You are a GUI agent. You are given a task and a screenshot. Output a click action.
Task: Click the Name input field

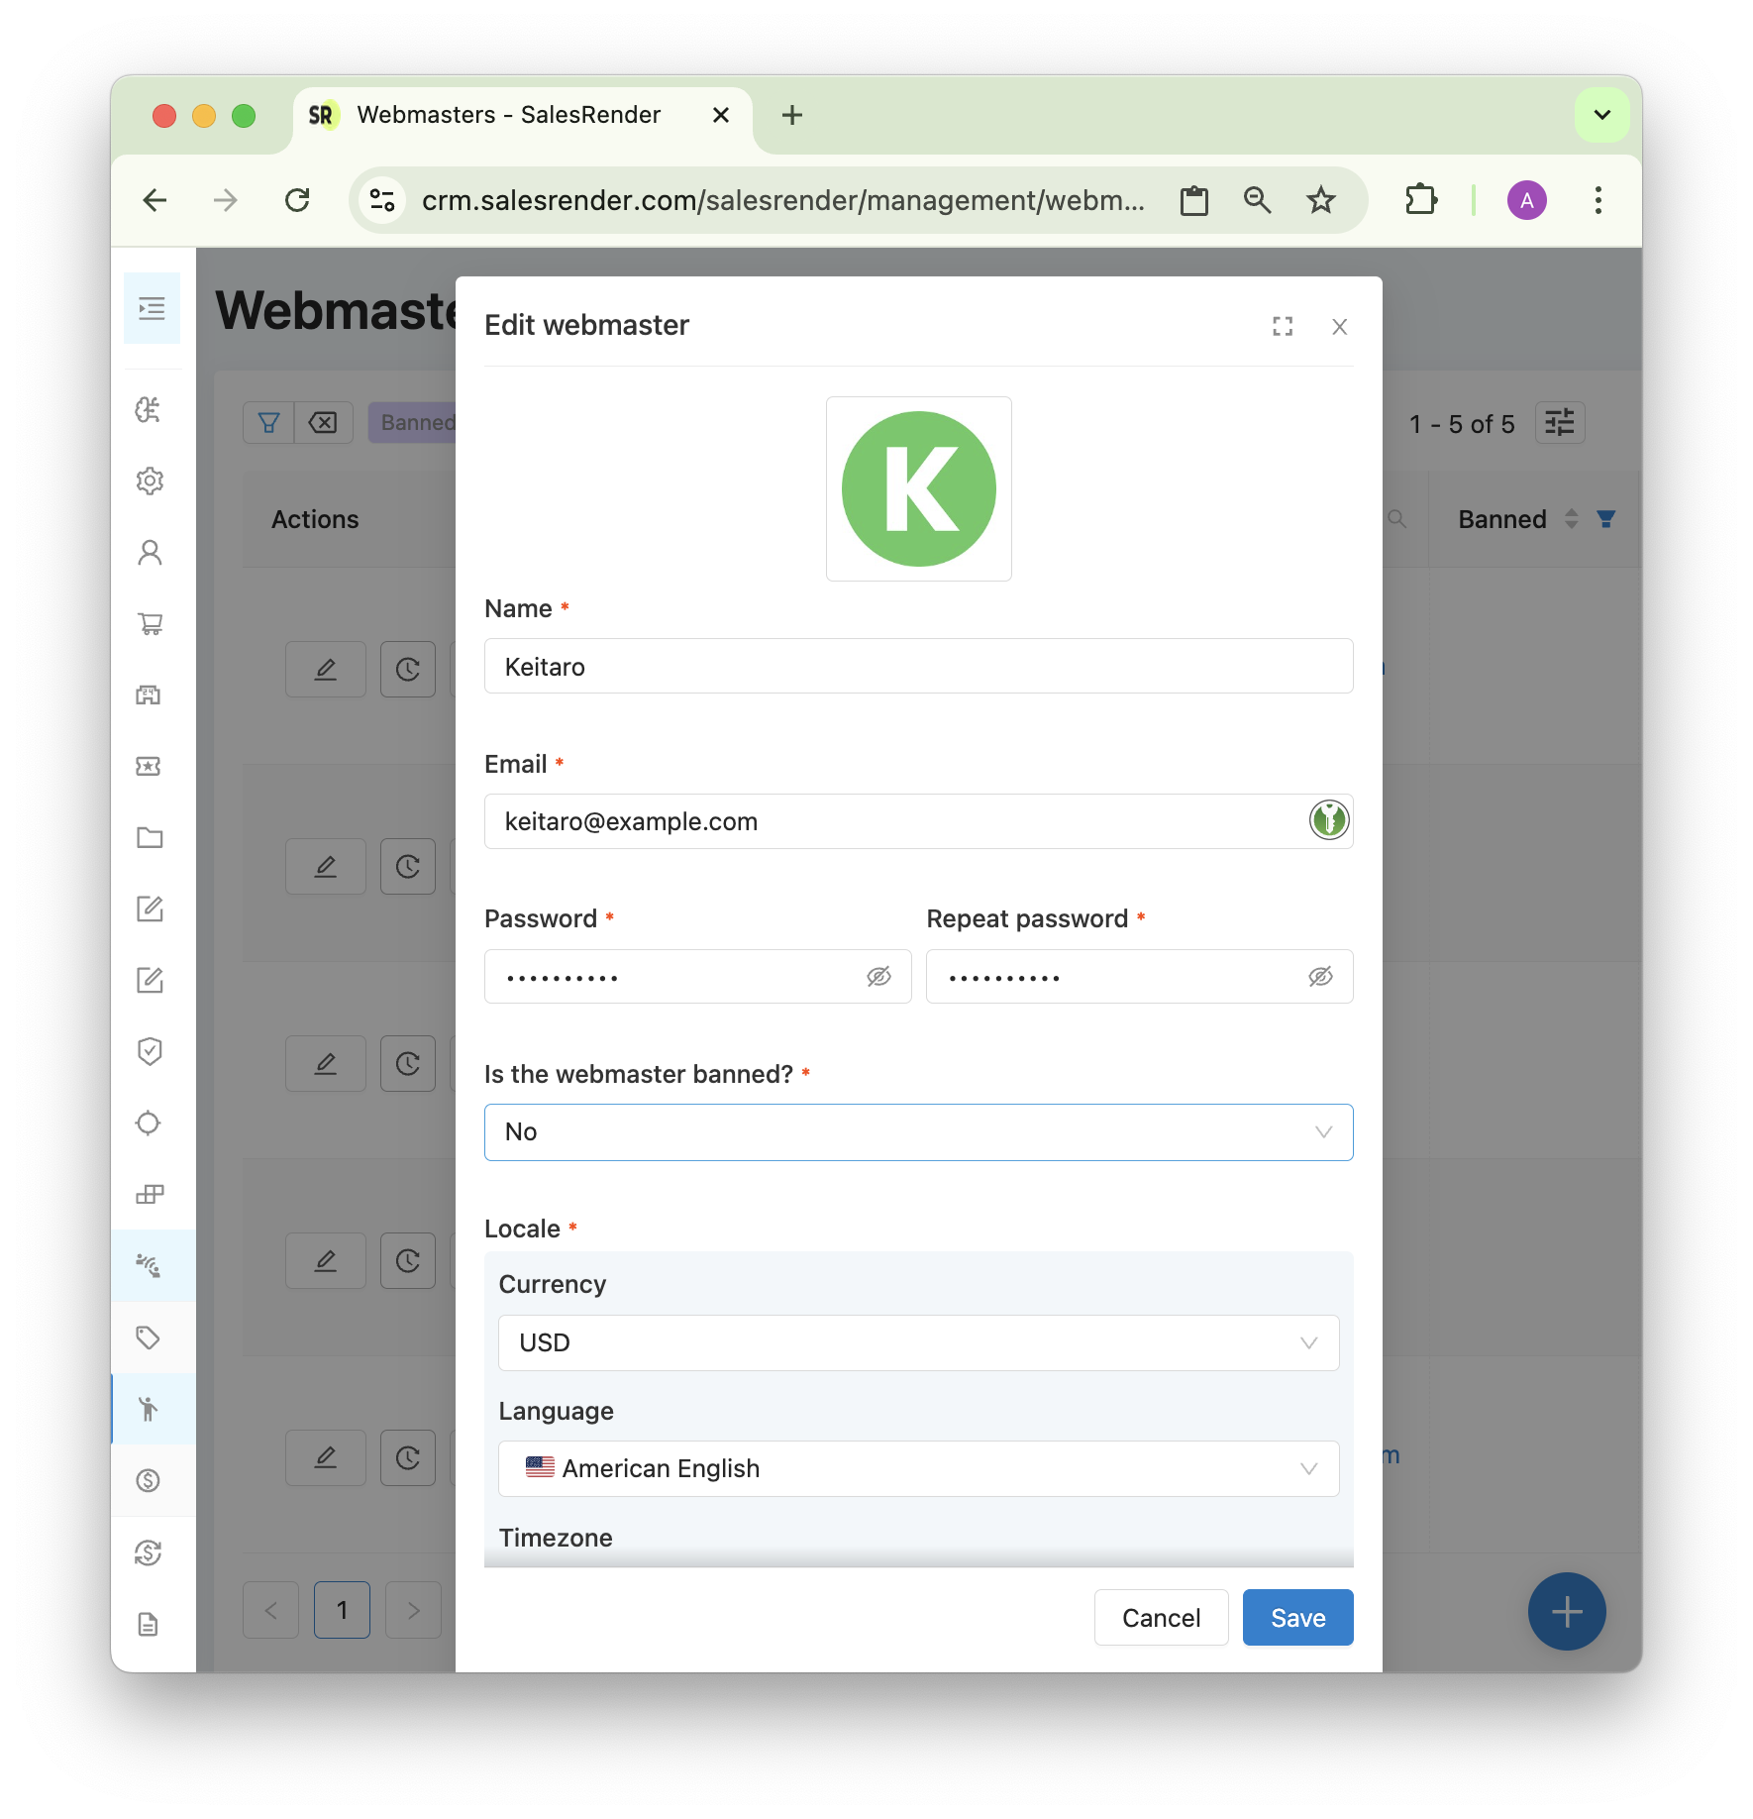click(919, 667)
